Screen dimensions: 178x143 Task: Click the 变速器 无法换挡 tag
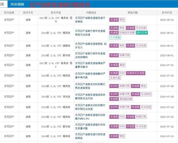[x=141, y=94]
